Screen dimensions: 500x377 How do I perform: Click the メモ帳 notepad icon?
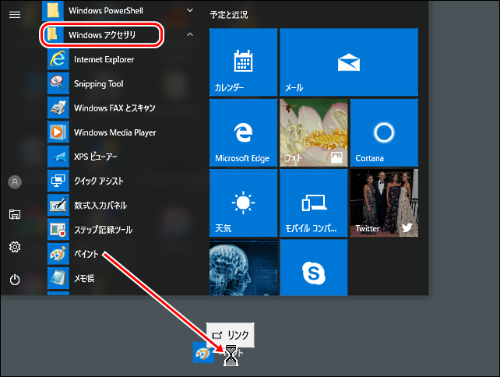[x=58, y=278]
